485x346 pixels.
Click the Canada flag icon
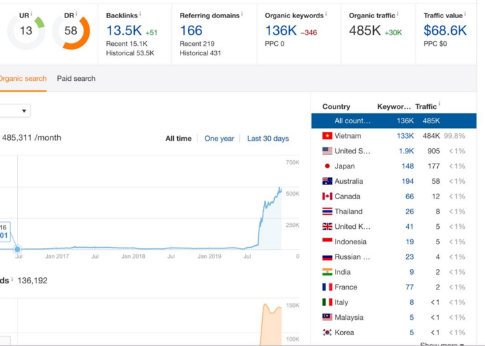tap(327, 197)
